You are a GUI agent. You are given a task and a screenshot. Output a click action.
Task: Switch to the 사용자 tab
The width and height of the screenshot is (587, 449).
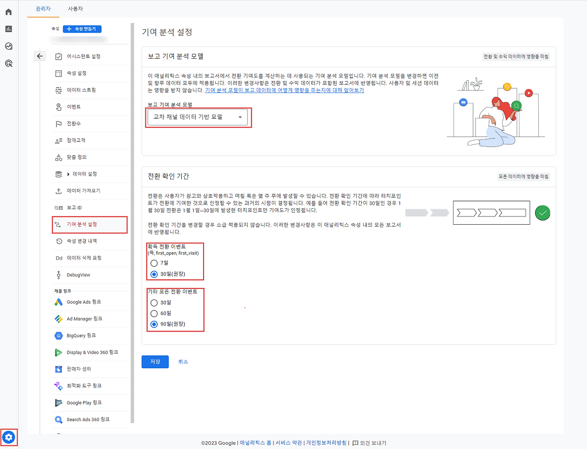click(75, 8)
